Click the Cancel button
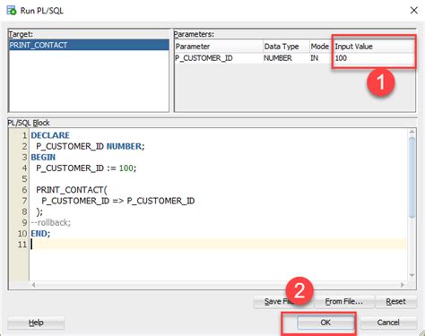 pos(388,323)
